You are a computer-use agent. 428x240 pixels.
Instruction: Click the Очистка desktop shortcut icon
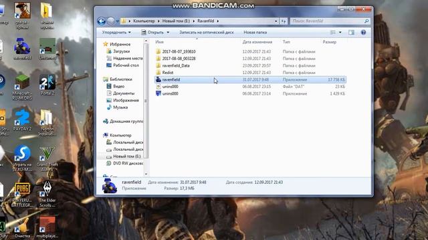22,227
